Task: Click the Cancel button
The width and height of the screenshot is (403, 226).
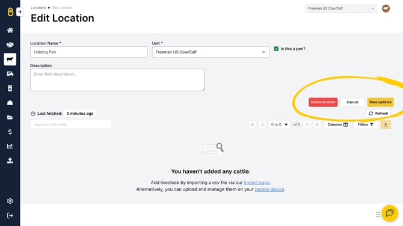Action: (352, 102)
